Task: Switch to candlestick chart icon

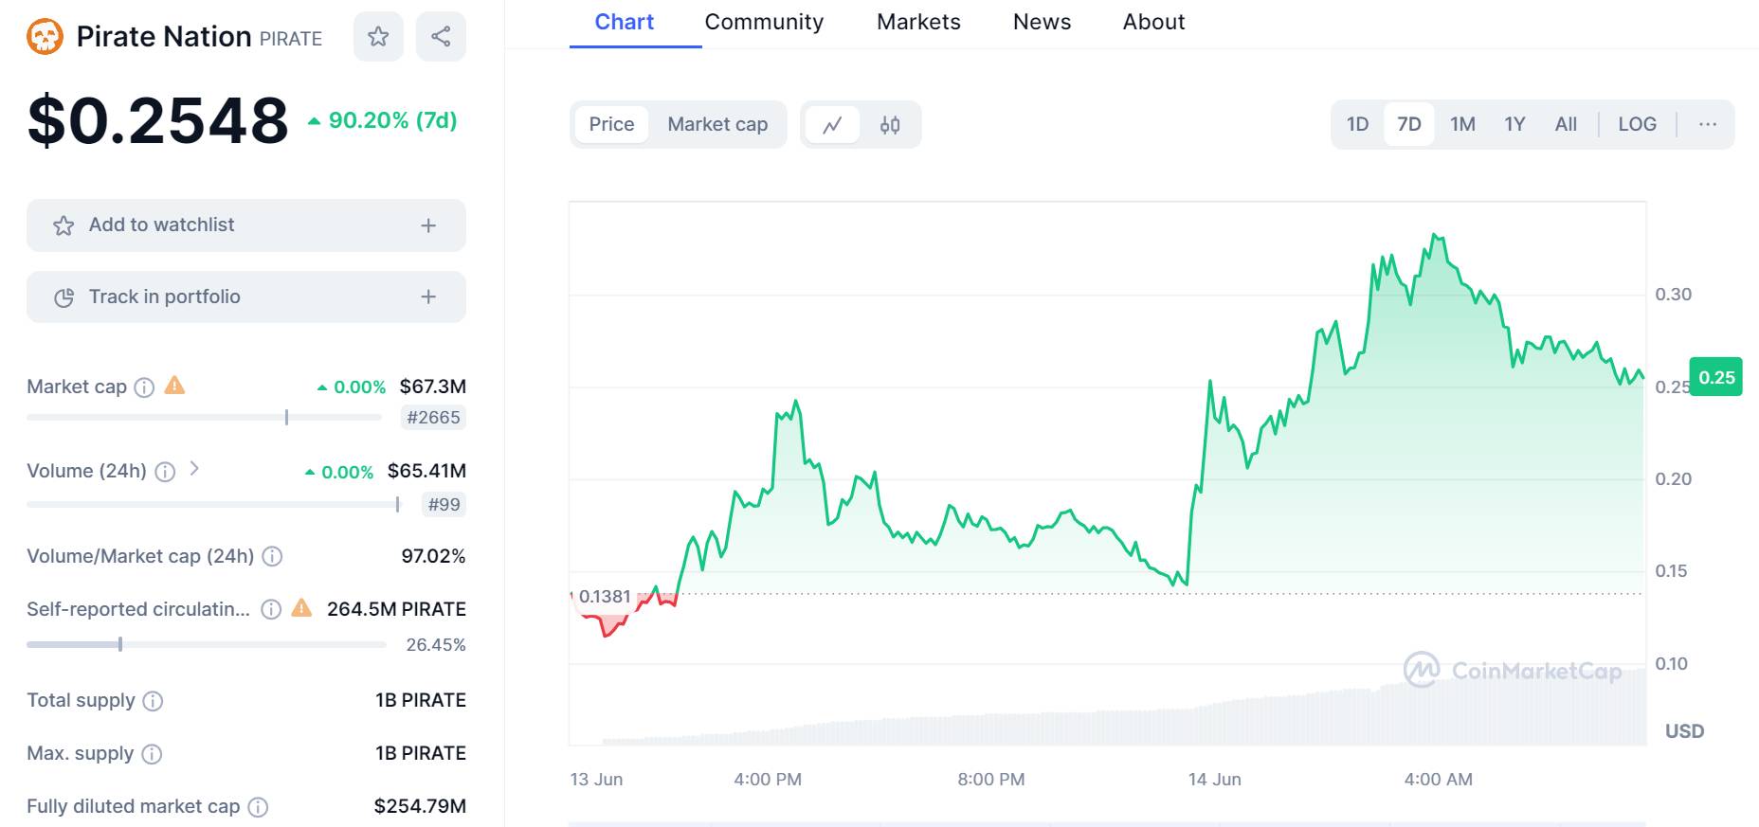Action: click(x=890, y=125)
